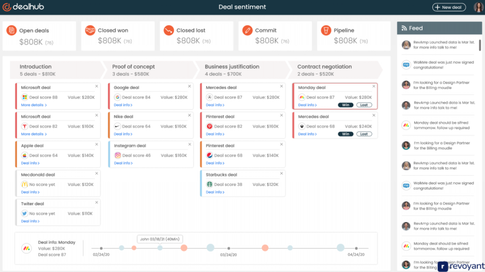Screen dimensions: 485x272
Task: Click the Pipeline funnel icon
Action: point(326,30)
